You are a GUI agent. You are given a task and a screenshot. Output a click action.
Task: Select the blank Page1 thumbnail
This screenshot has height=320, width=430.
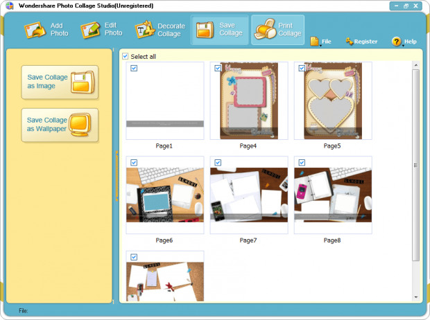[165, 100]
